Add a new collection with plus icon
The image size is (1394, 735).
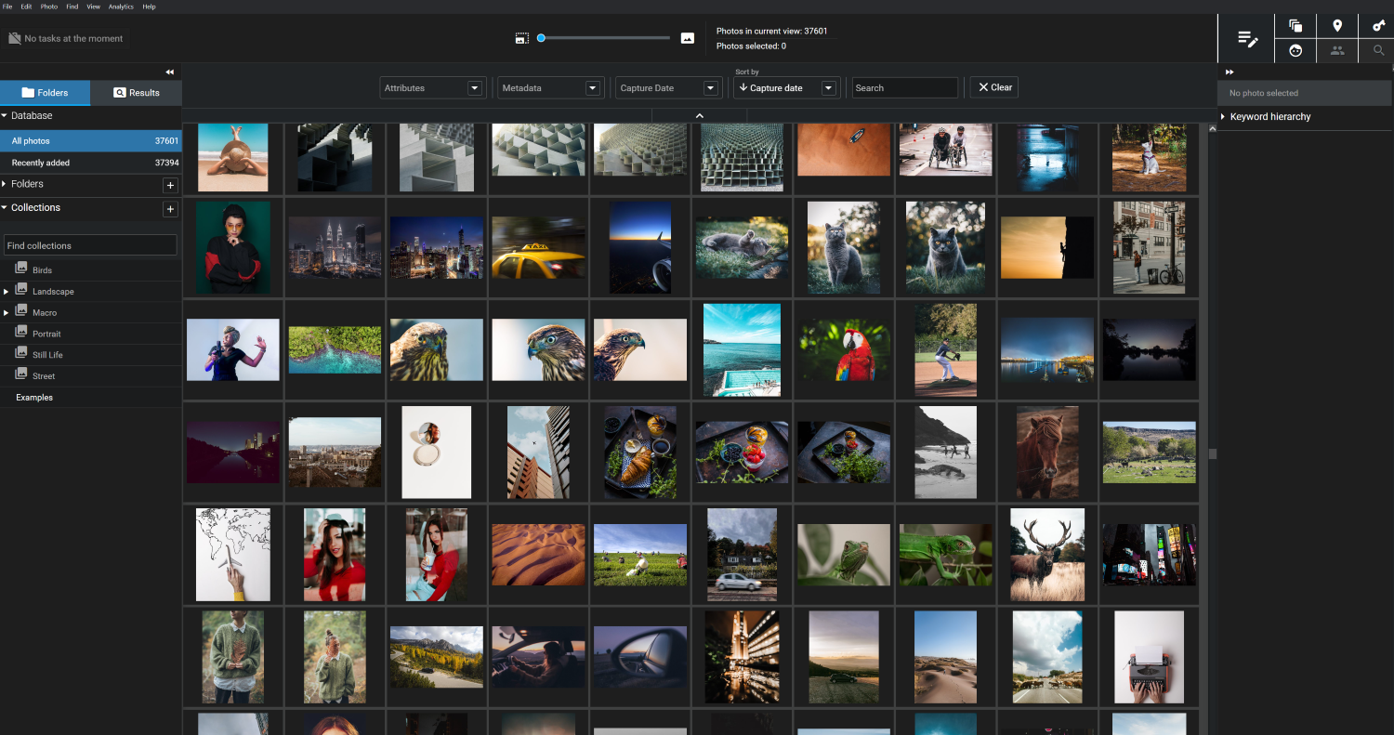(x=170, y=209)
